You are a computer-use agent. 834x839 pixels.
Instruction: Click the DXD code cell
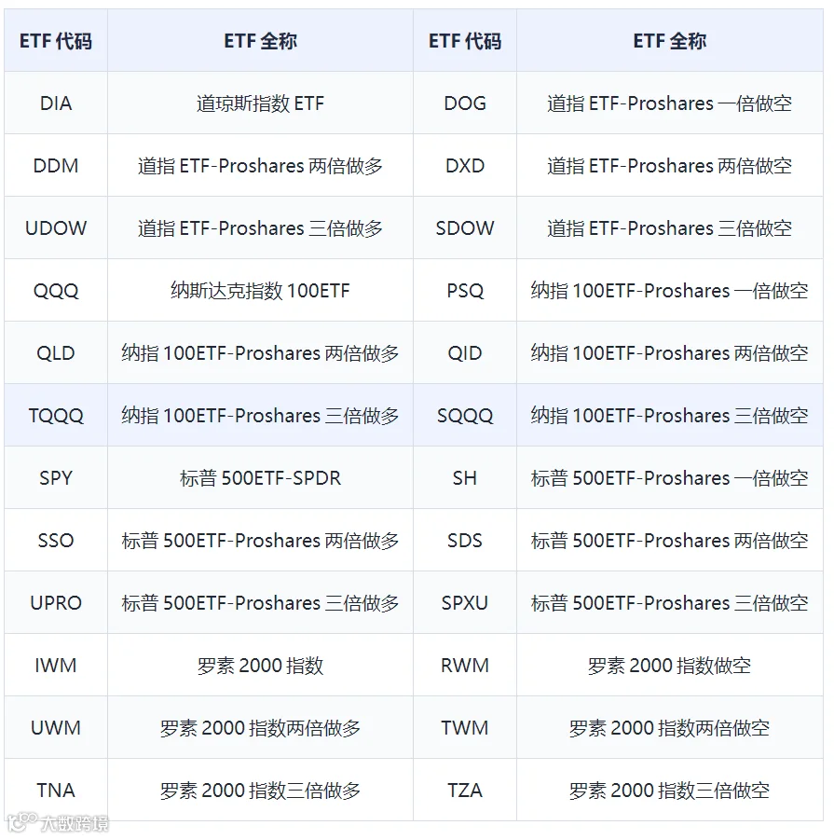[465, 165]
